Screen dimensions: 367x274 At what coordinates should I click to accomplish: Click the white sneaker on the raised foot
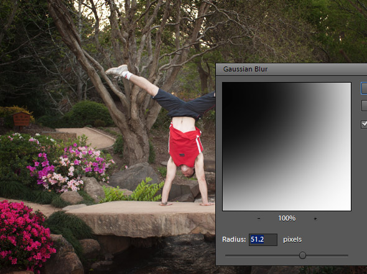118,70
